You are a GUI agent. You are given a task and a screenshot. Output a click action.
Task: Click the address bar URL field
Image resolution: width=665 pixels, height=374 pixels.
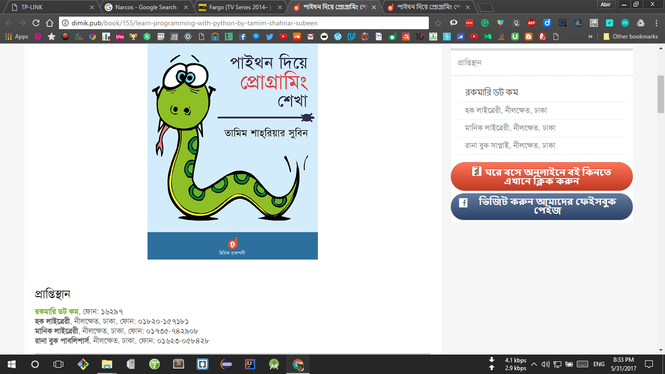coord(243,23)
